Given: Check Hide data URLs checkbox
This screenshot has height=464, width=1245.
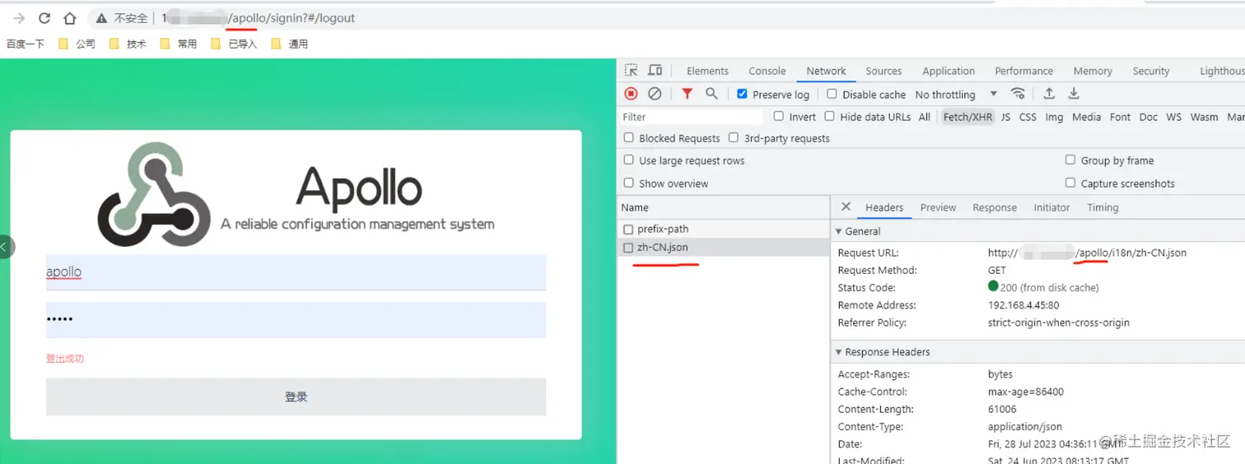Looking at the screenshot, I should [x=830, y=116].
